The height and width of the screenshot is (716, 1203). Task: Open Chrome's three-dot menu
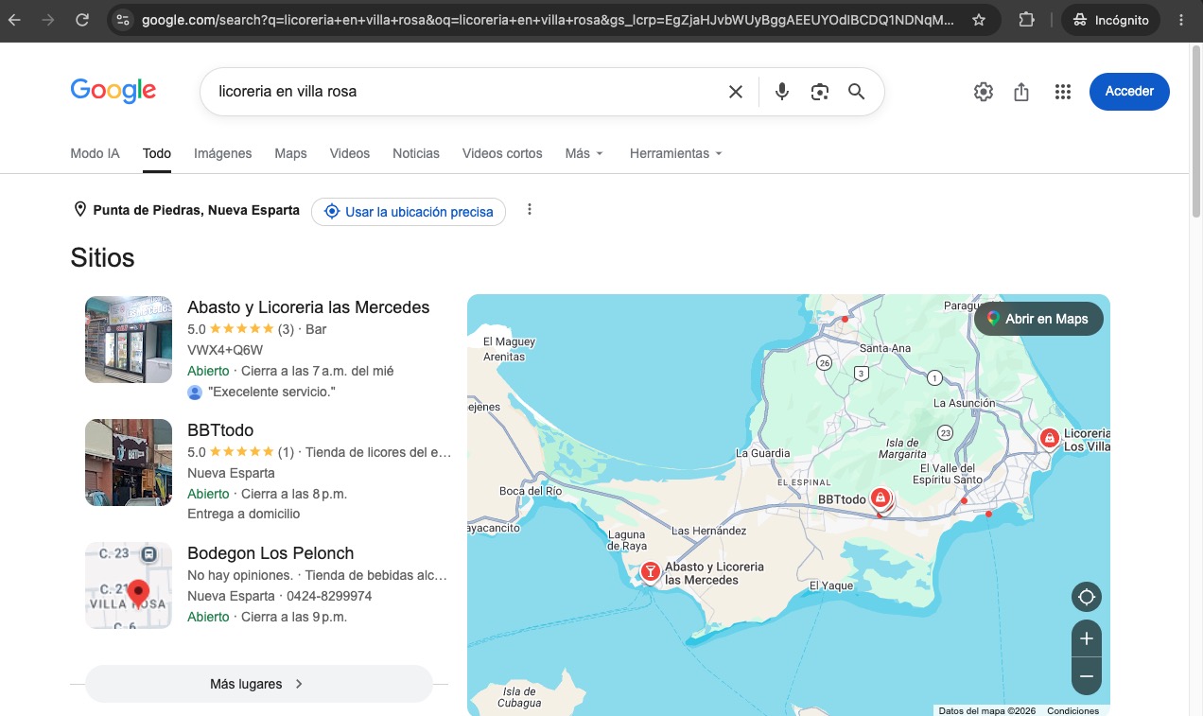[x=1181, y=20]
